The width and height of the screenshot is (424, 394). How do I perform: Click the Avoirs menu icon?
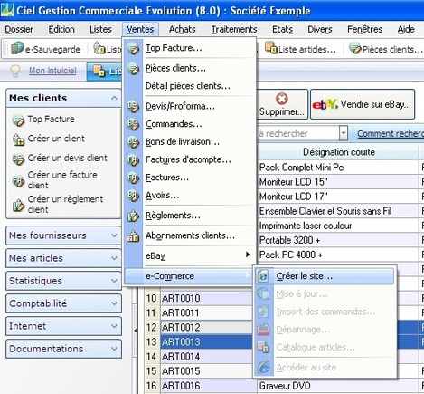(x=133, y=196)
